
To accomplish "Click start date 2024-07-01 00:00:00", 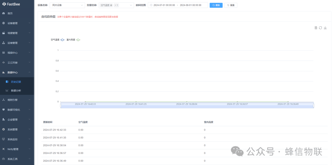I will coord(164,5).
